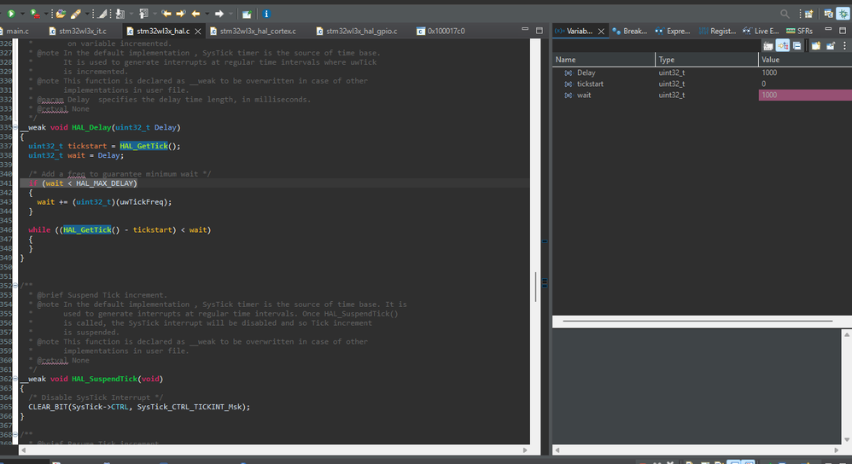This screenshot has height=464, width=852.
Task: Open the back history dropdown arrow
Action: pos(207,14)
